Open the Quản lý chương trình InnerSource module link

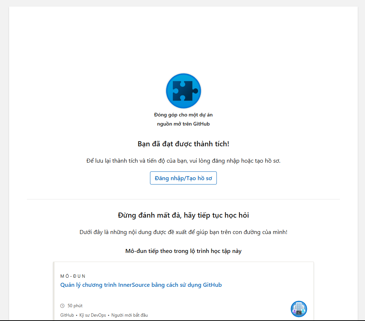(141, 285)
